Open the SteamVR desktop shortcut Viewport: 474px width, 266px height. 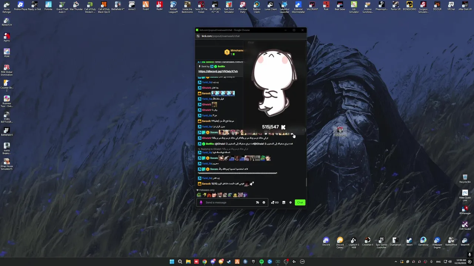pyautogui.click(x=465, y=242)
